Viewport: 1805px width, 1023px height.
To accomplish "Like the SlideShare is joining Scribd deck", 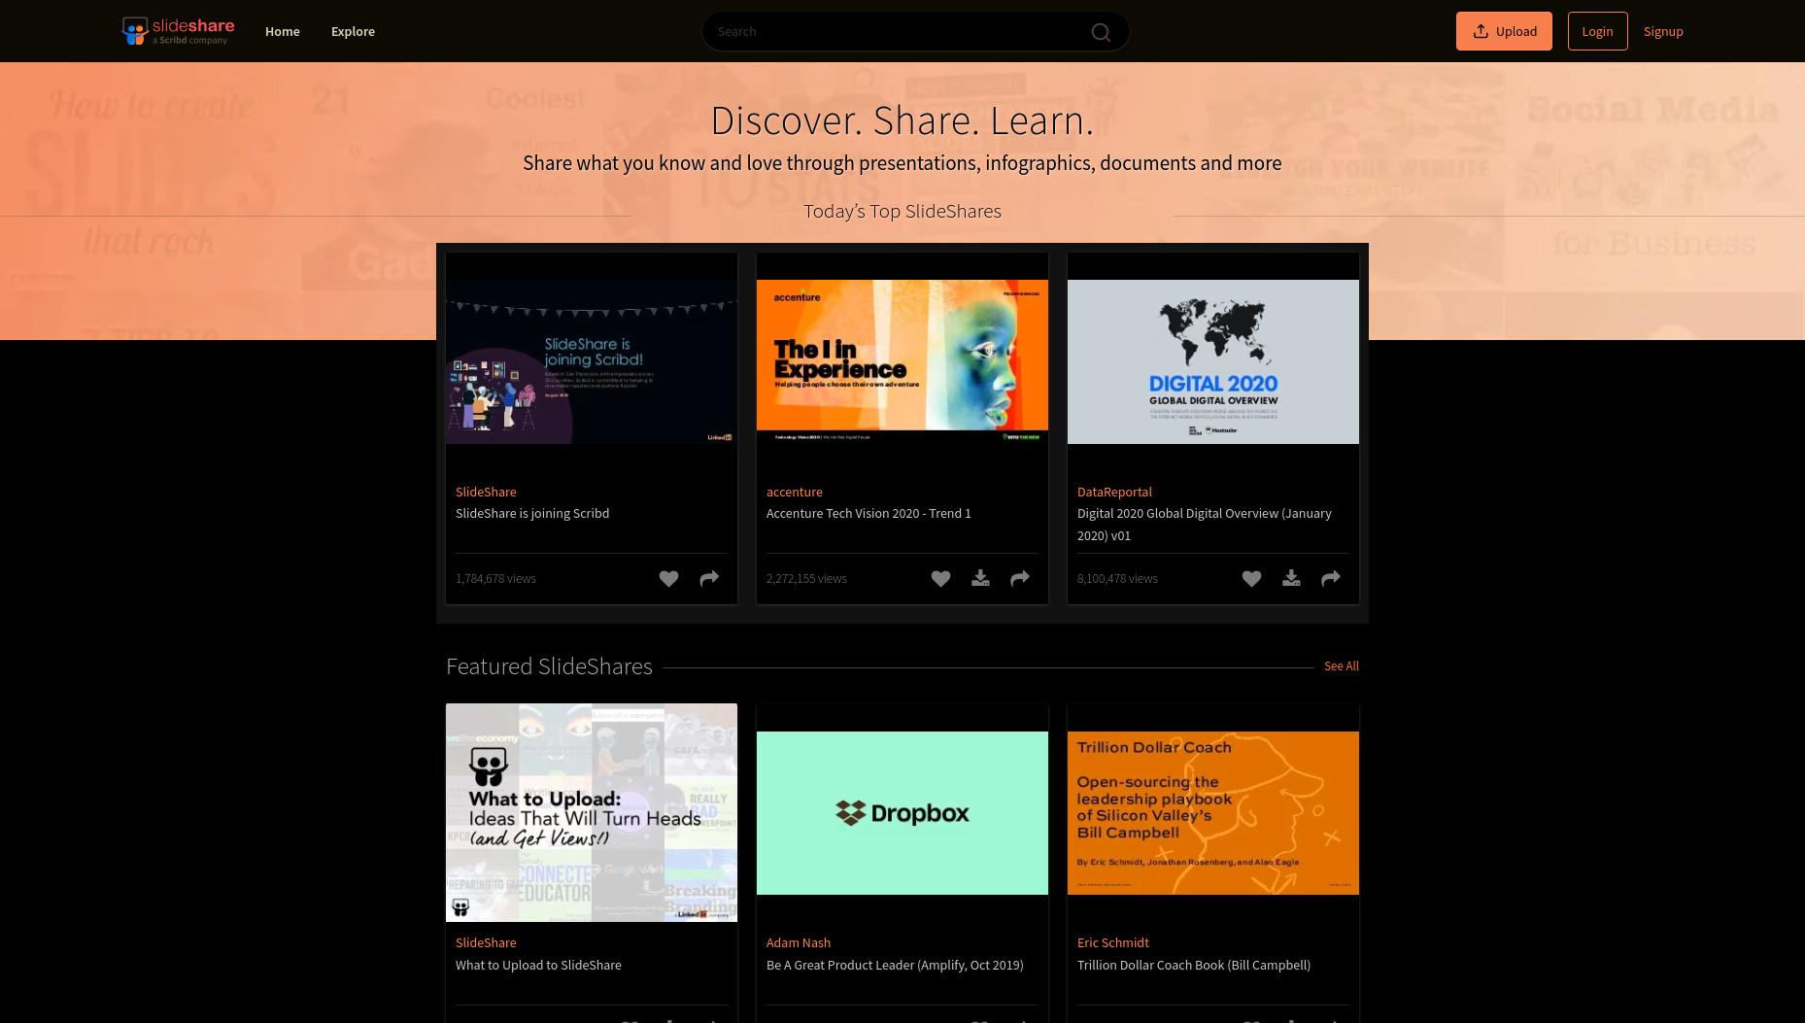I will click(668, 579).
